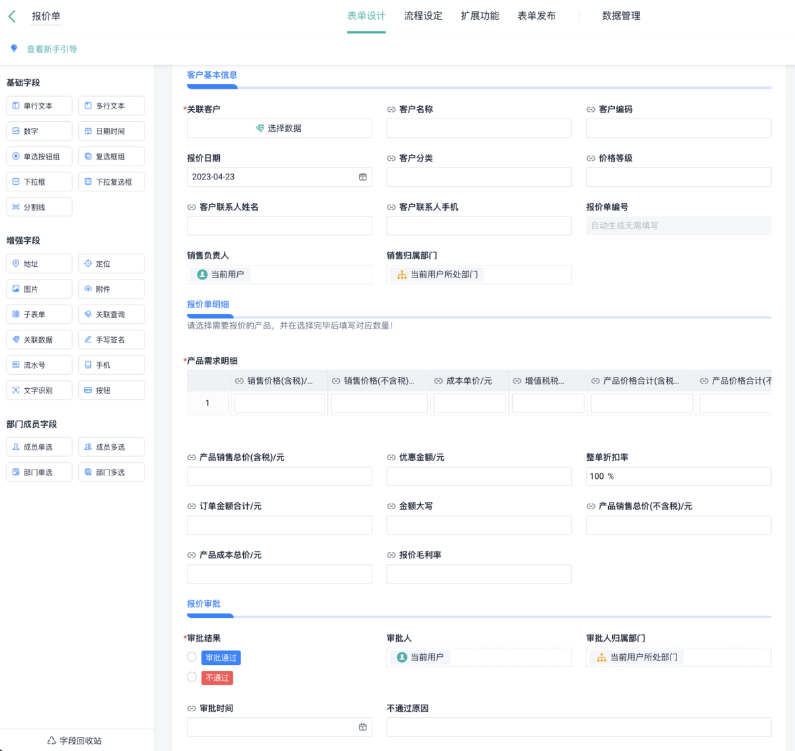The height and width of the screenshot is (751, 795).
Task: Add the 下拉框 field widget
Action: pos(39,181)
